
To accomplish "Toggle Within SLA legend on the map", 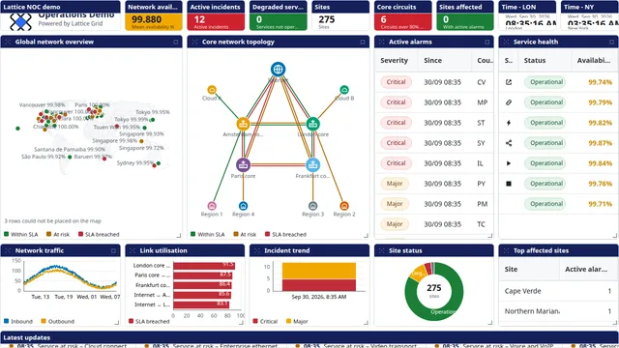I will point(21,234).
